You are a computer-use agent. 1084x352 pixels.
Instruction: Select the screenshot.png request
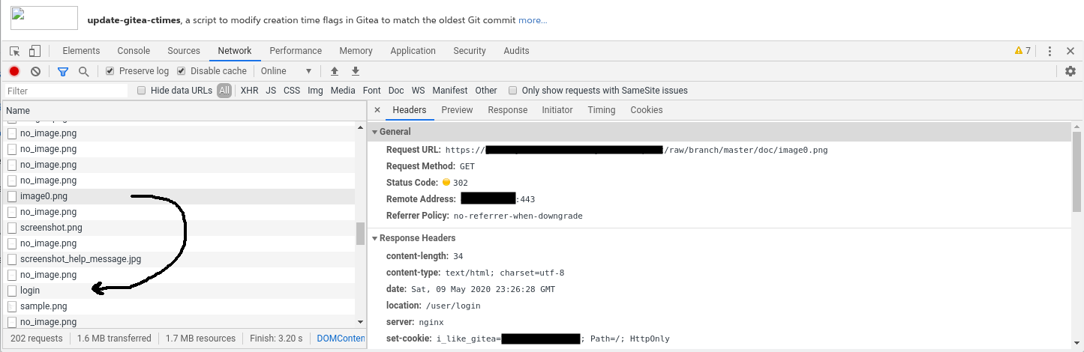(x=179, y=228)
